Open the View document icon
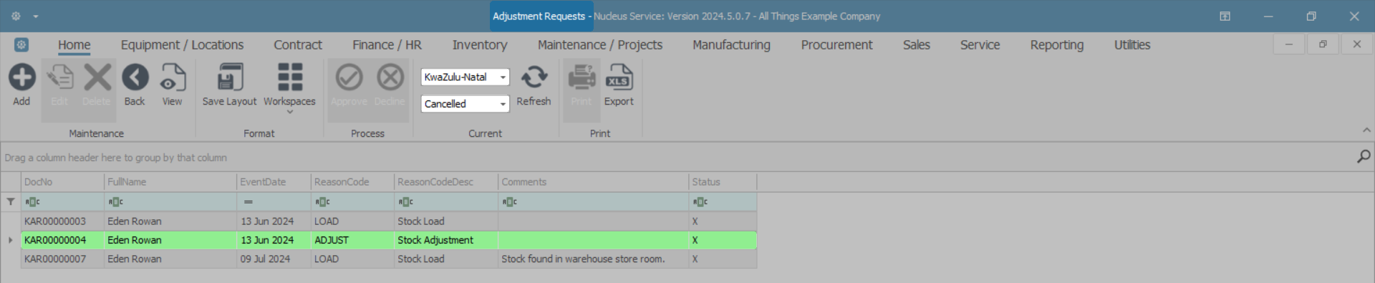Screen dimensions: 1375x283 pos(172,77)
